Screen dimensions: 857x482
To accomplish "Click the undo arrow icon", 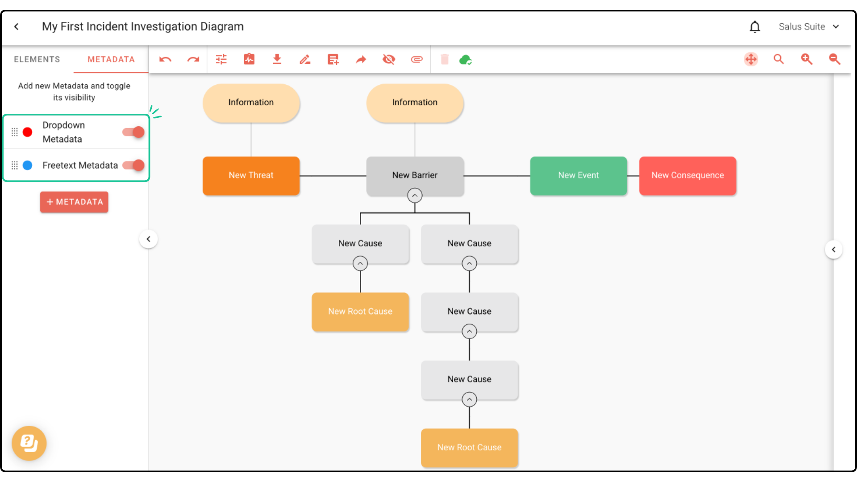I will coord(165,59).
